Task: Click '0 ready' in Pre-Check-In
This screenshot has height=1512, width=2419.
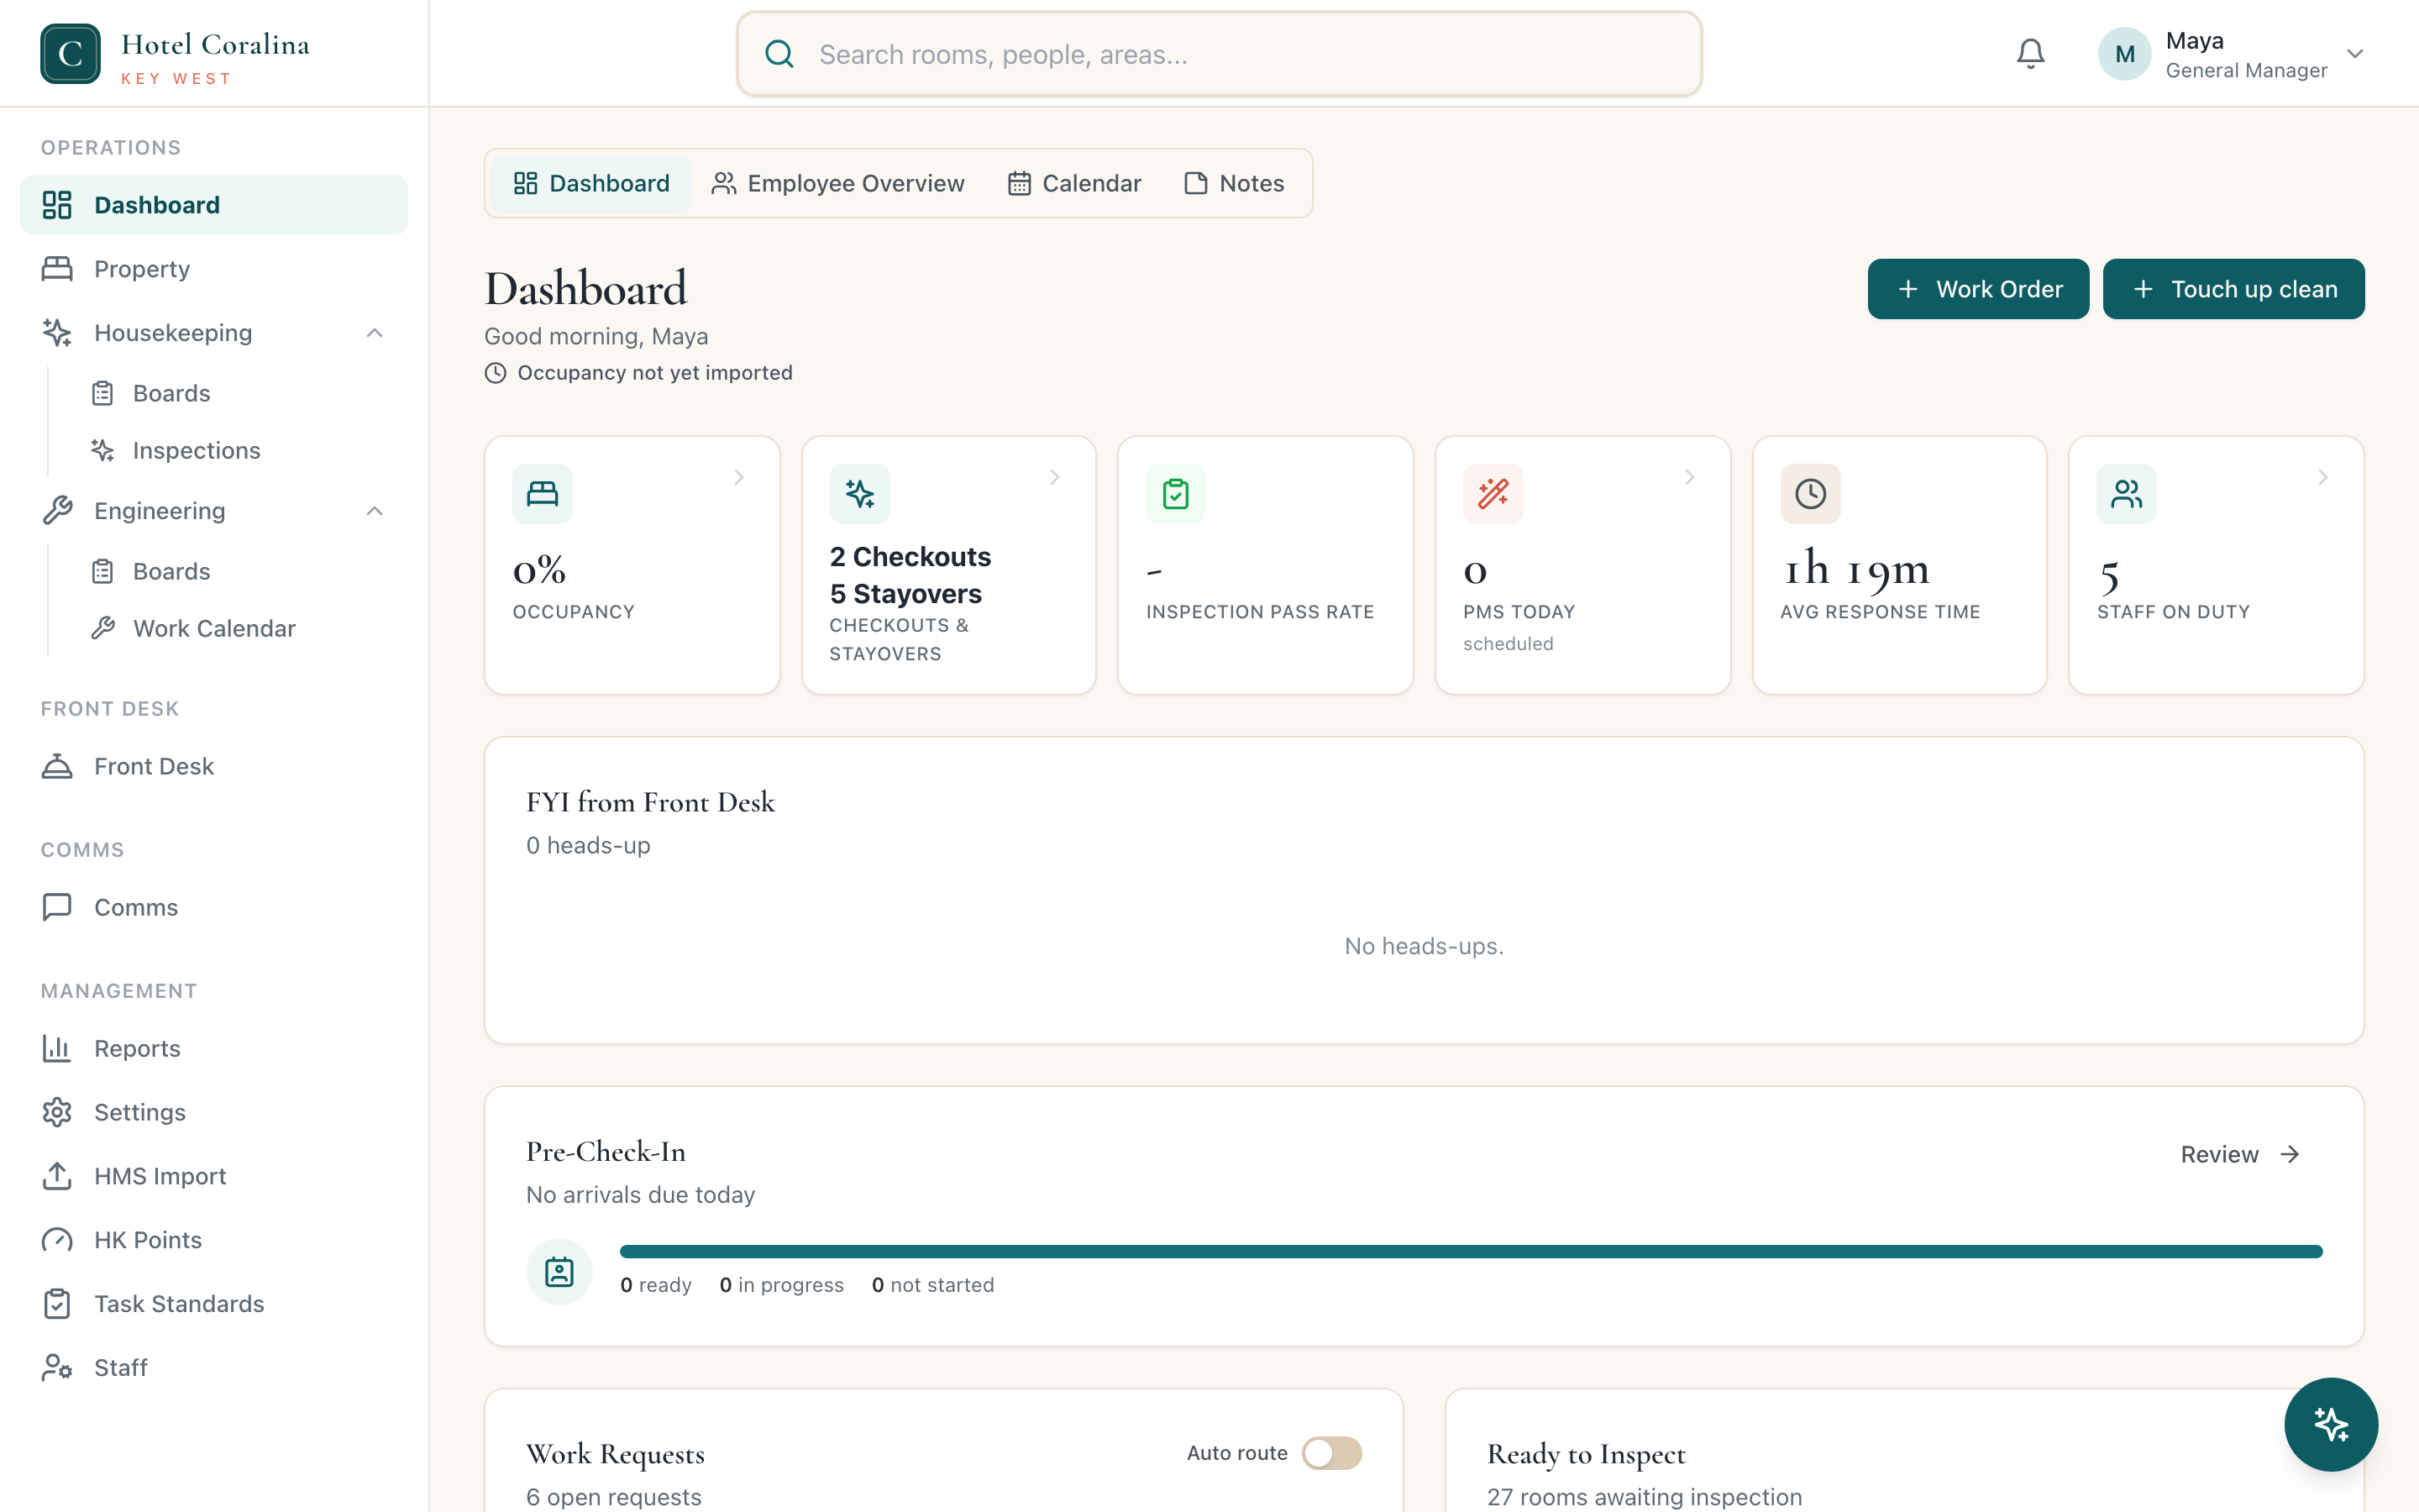Action: point(656,1285)
